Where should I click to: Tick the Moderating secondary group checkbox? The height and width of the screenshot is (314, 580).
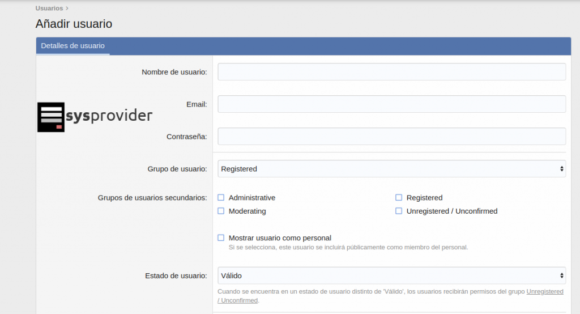pos(221,211)
